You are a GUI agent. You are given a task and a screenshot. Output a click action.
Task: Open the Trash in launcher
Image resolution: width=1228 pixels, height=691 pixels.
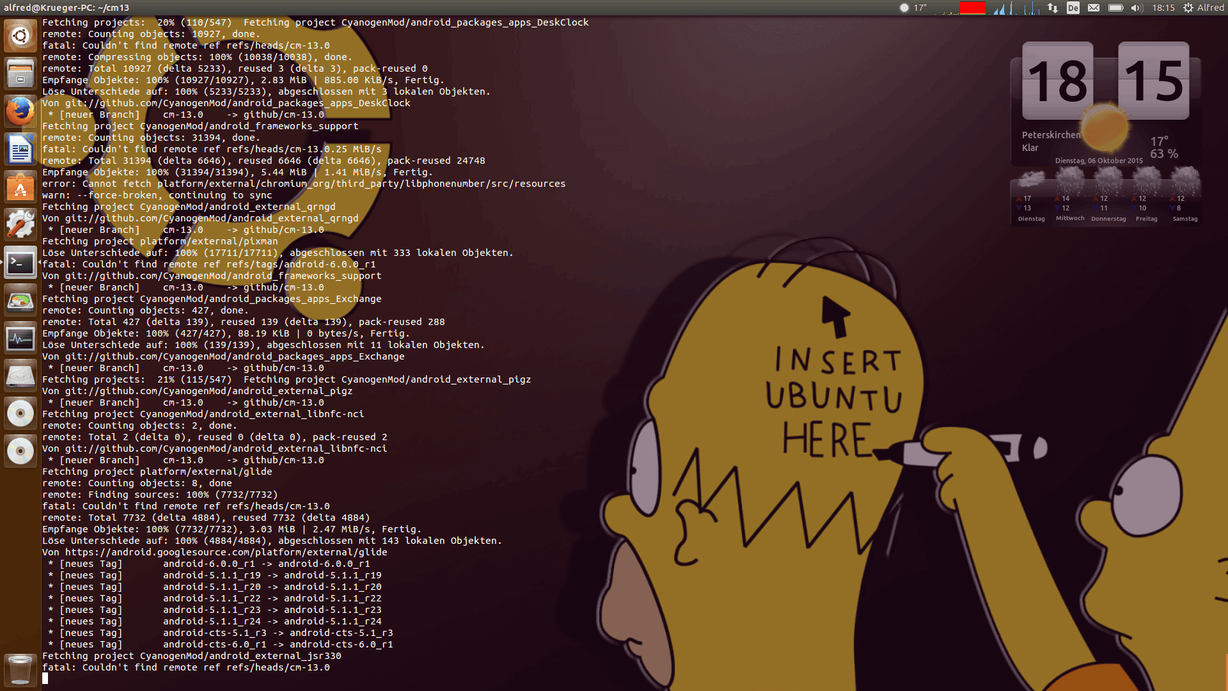pyautogui.click(x=20, y=669)
